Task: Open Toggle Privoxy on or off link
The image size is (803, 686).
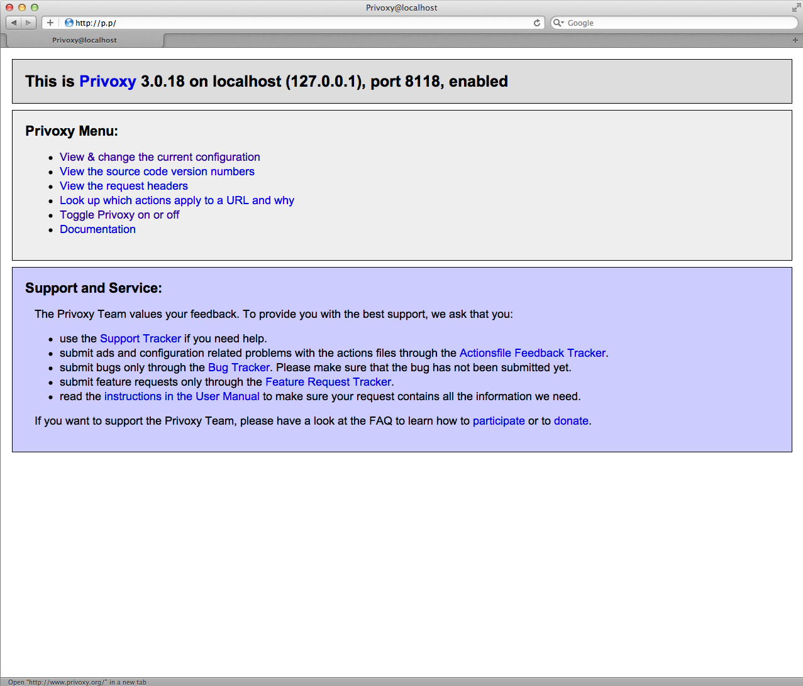Action: click(119, 215)
